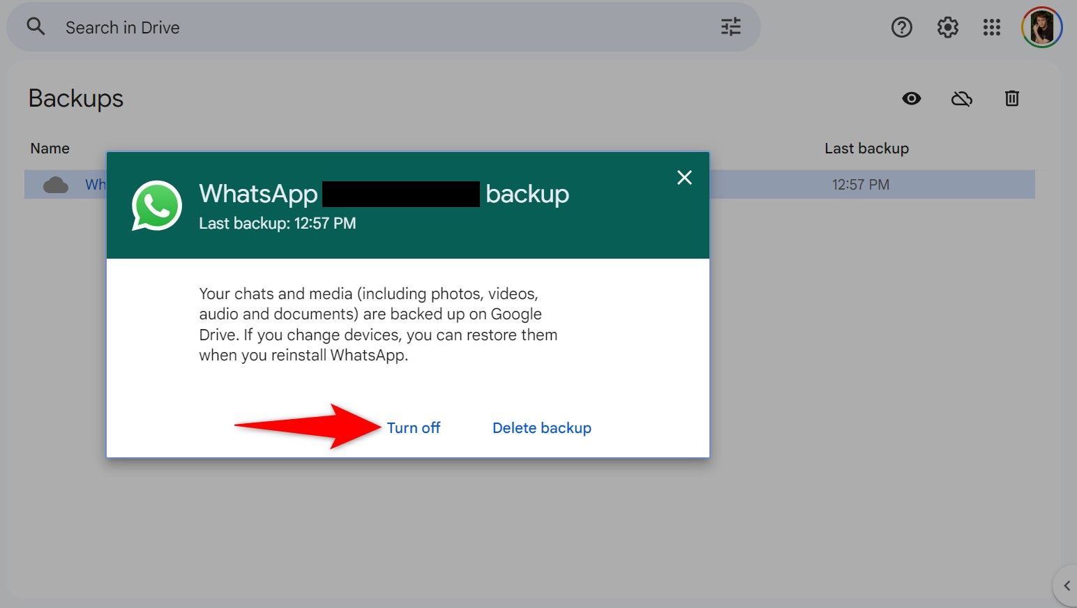The height and width of the screenshot is (608, 1077).
Task: Open the Google apps grid
Action: (x=991, y=27)
